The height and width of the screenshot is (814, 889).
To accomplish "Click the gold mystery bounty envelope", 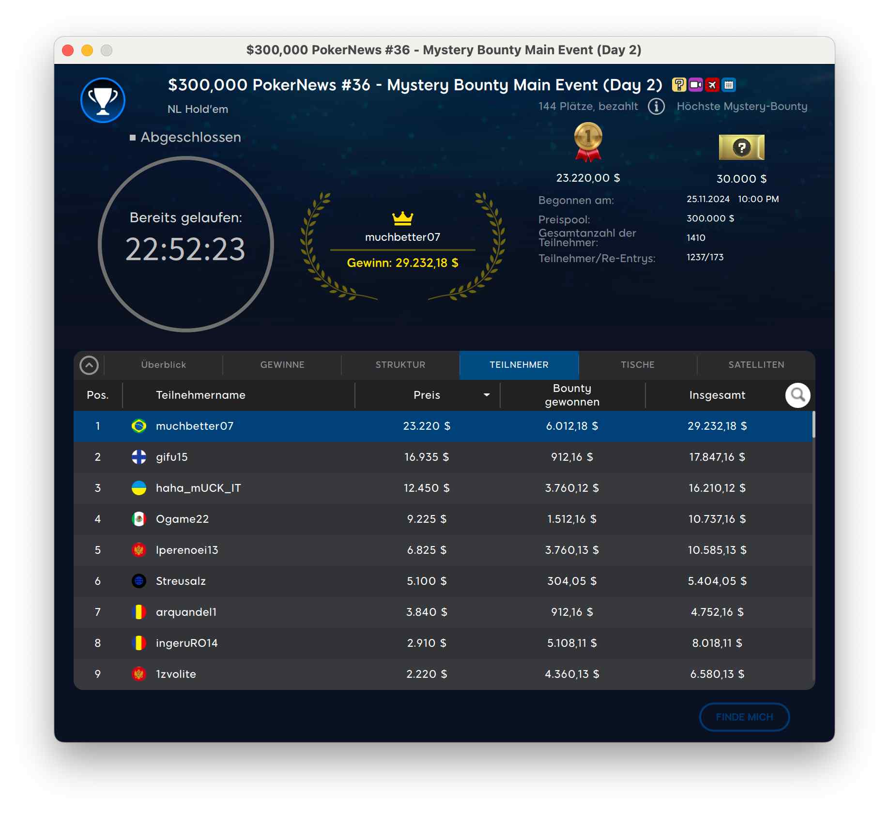I will pyautogui.click(x=741, y=147).
